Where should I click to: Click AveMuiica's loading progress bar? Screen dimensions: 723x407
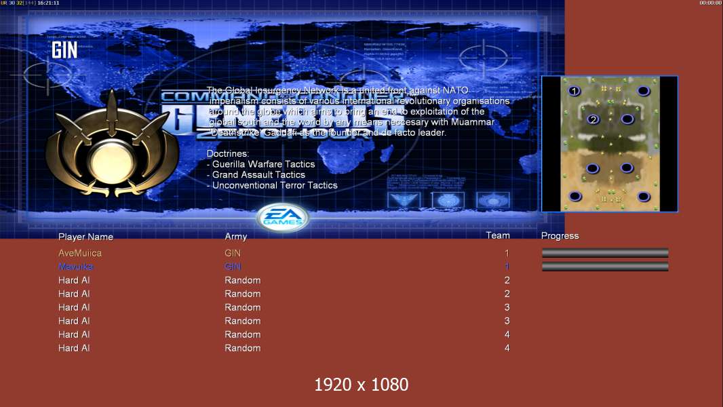point(605,252)
